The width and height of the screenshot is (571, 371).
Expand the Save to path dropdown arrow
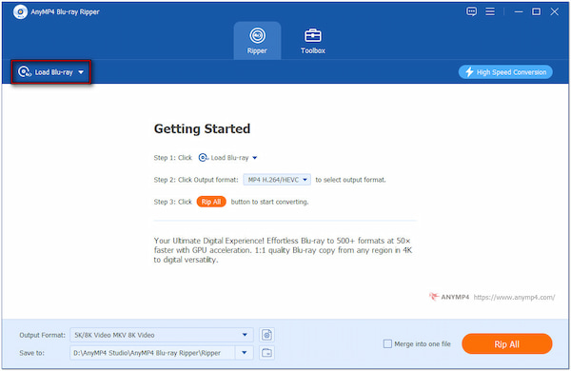[245, 352]
